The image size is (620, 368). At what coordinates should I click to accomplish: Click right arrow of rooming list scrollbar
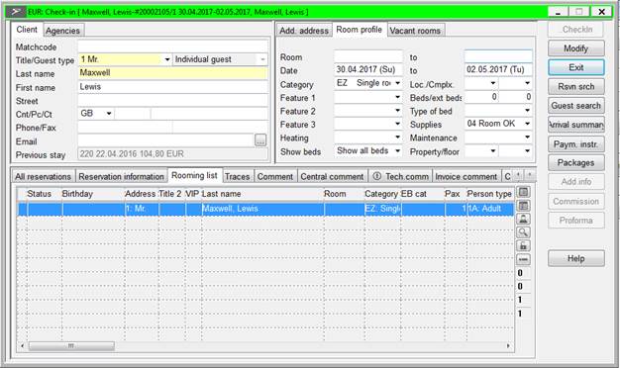(508, 346)
